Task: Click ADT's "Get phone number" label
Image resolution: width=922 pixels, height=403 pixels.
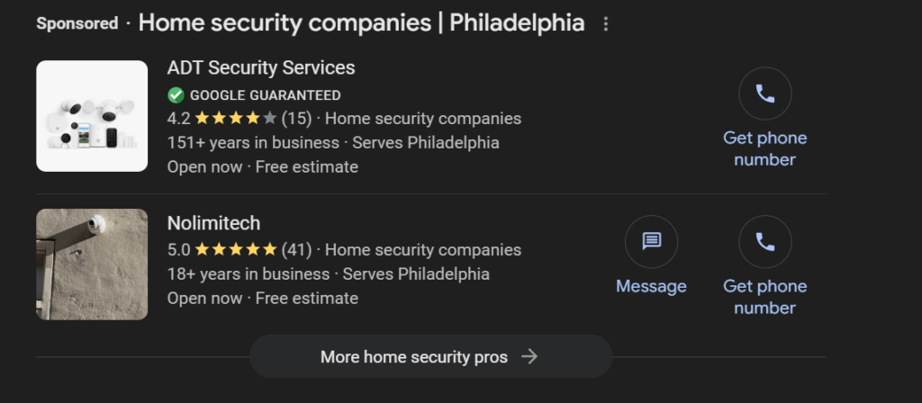Action: [764, 148]
